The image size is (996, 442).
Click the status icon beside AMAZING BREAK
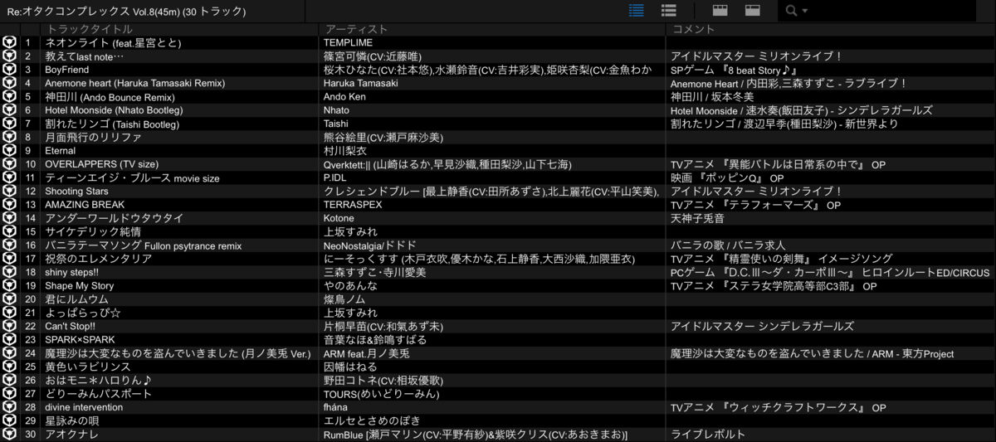tap(9, 204)
